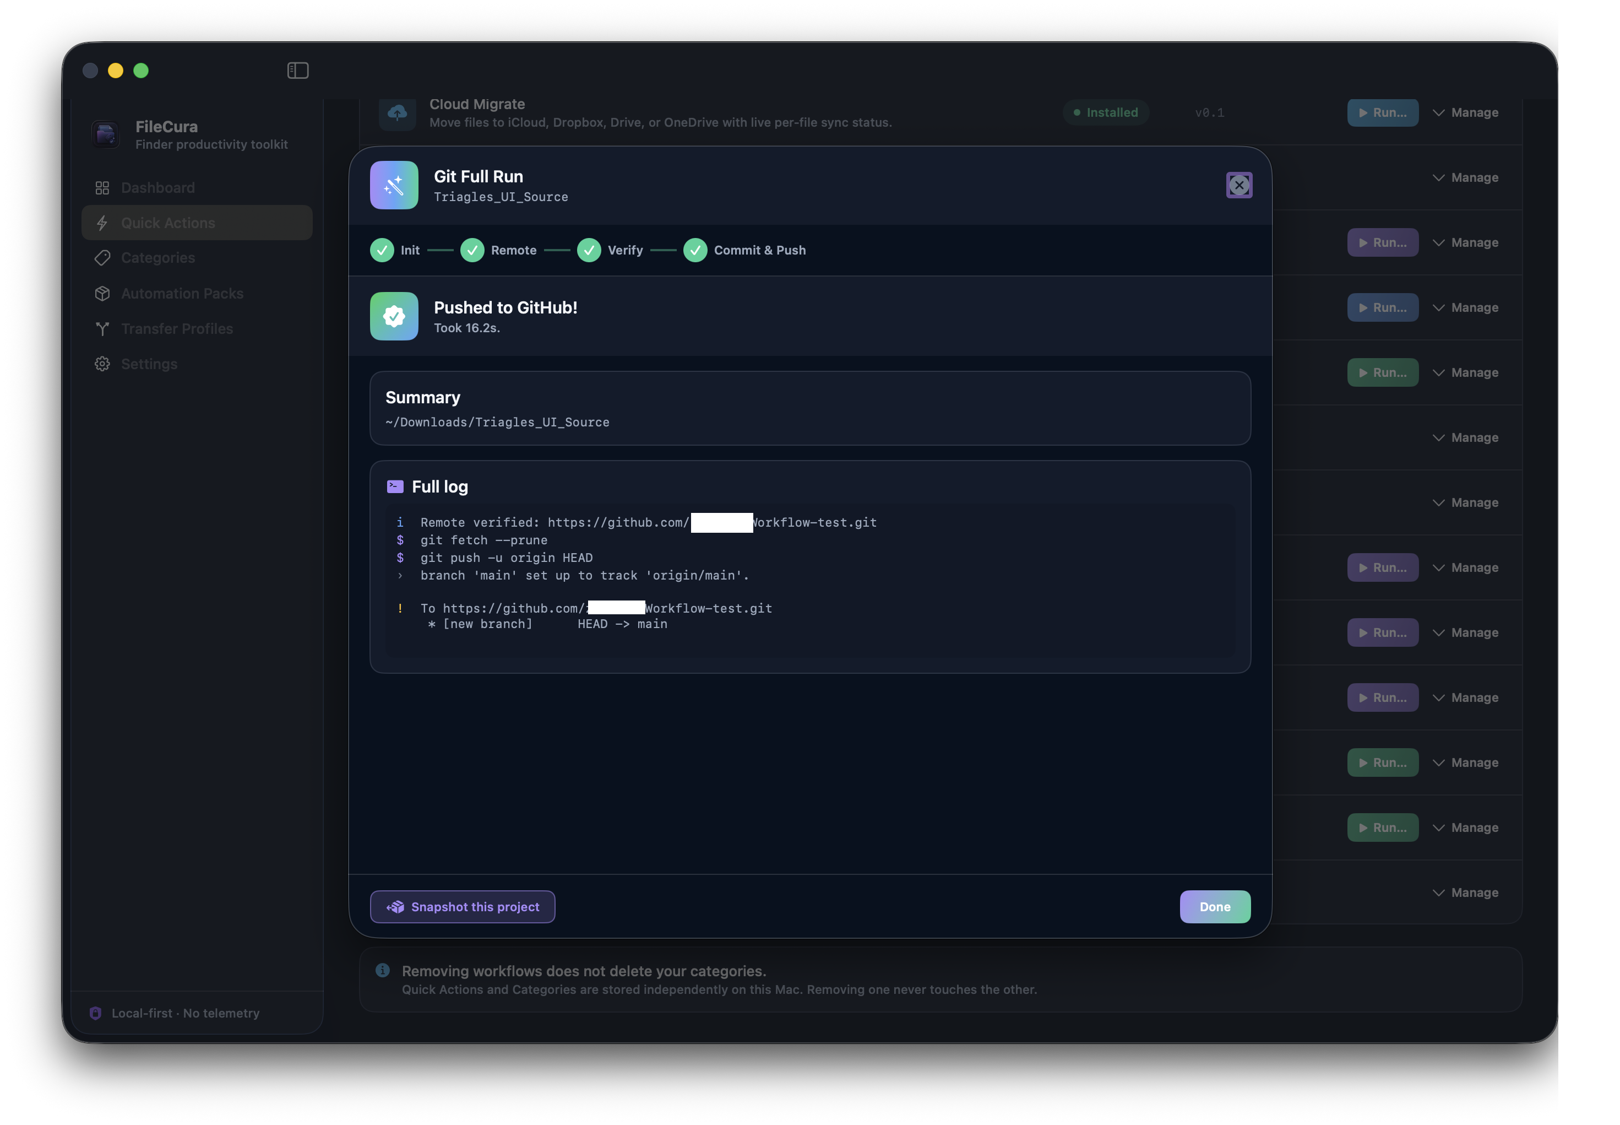Image resolution: width=1620 pixels, height=1125 pixels.
Task: Click the Cloud Migrate cloud icon
Action: point(397,113)
